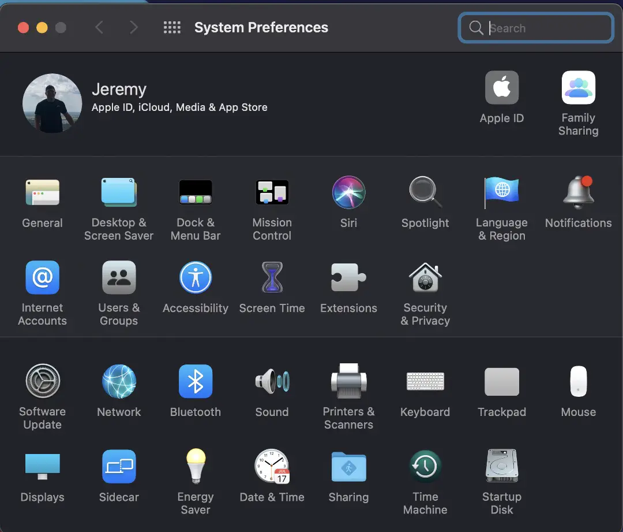Open the General preferences pane
Screen dimensions: 623x532
tap(43, 192)
